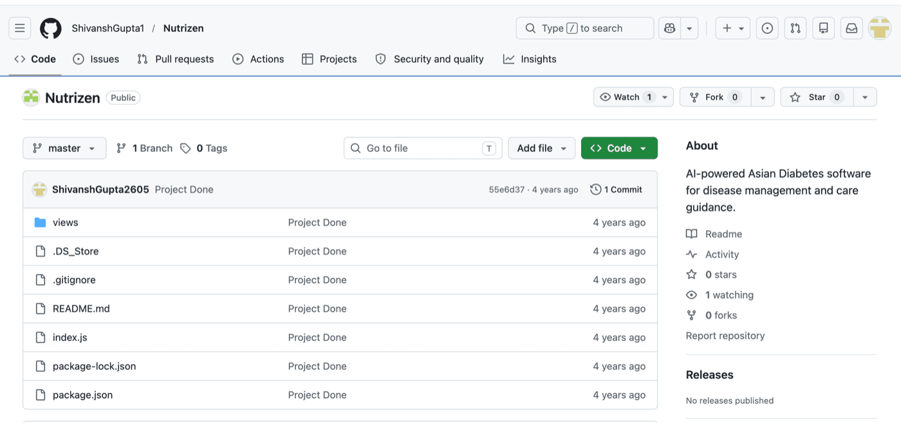View the 0 forks link
Viewport: 901px width, 423px height.
(711, 315)
